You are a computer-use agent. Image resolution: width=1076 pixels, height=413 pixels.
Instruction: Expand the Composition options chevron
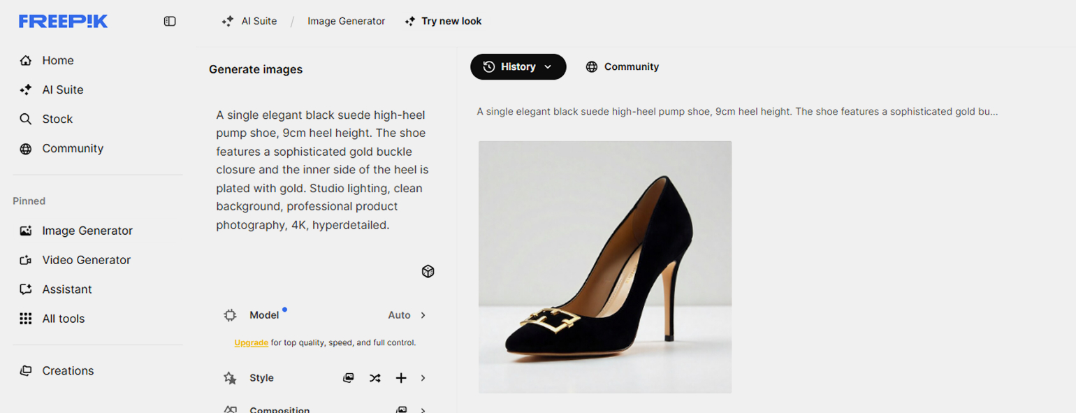(423, 410)
